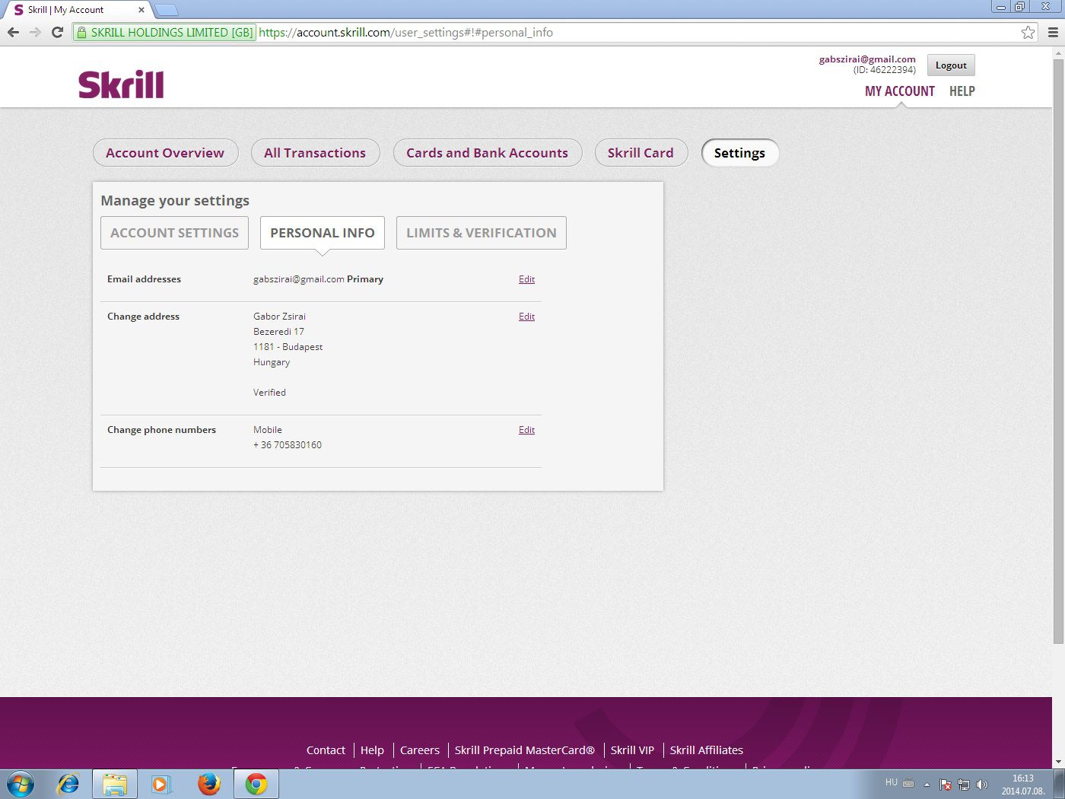Open Skrill Prepaid MasterCard footer link
1065x799 pixels.
click(x=525, y=750)
